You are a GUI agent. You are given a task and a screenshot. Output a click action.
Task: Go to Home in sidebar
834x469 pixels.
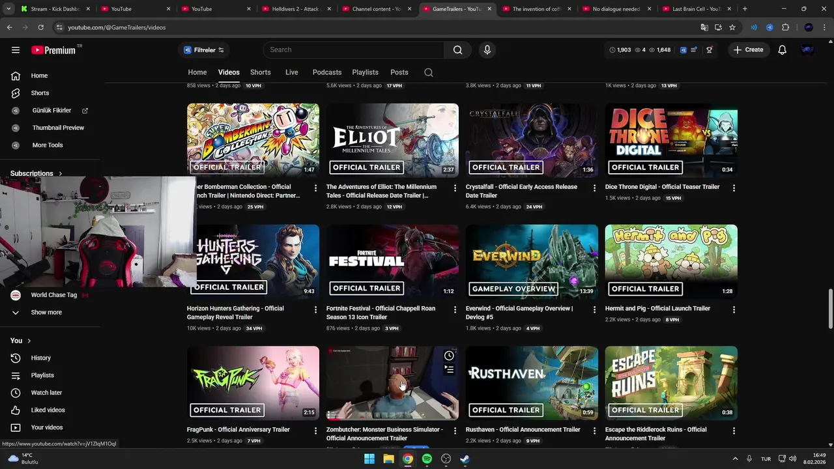pos(39,76)
